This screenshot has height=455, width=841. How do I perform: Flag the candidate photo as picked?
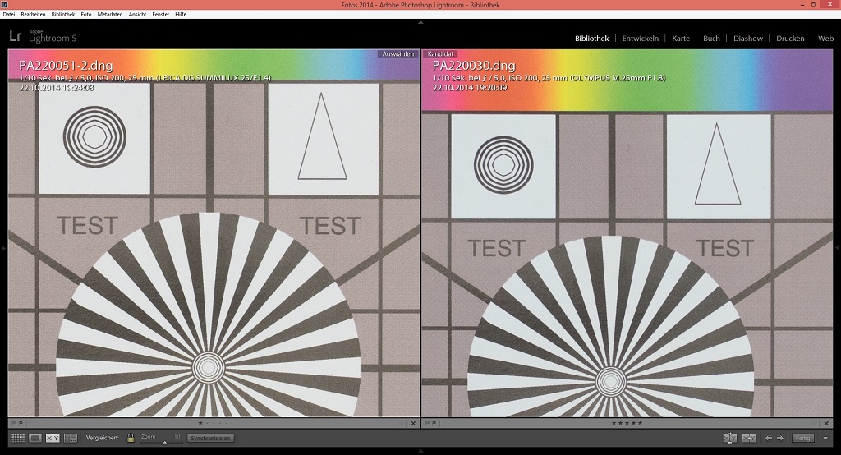[427, 423]
